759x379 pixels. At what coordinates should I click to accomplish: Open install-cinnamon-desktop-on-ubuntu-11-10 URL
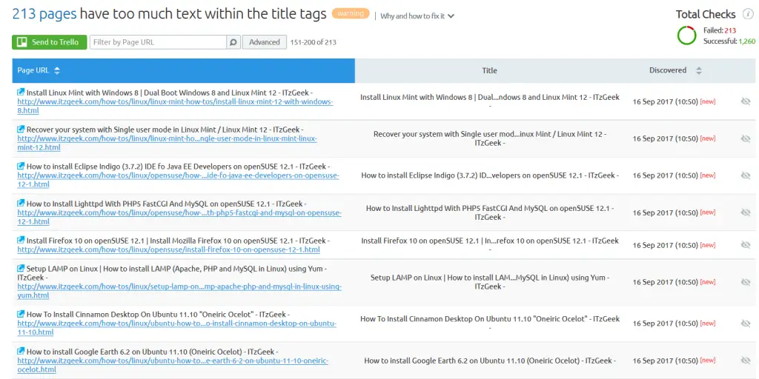click(x=176, y=328)
